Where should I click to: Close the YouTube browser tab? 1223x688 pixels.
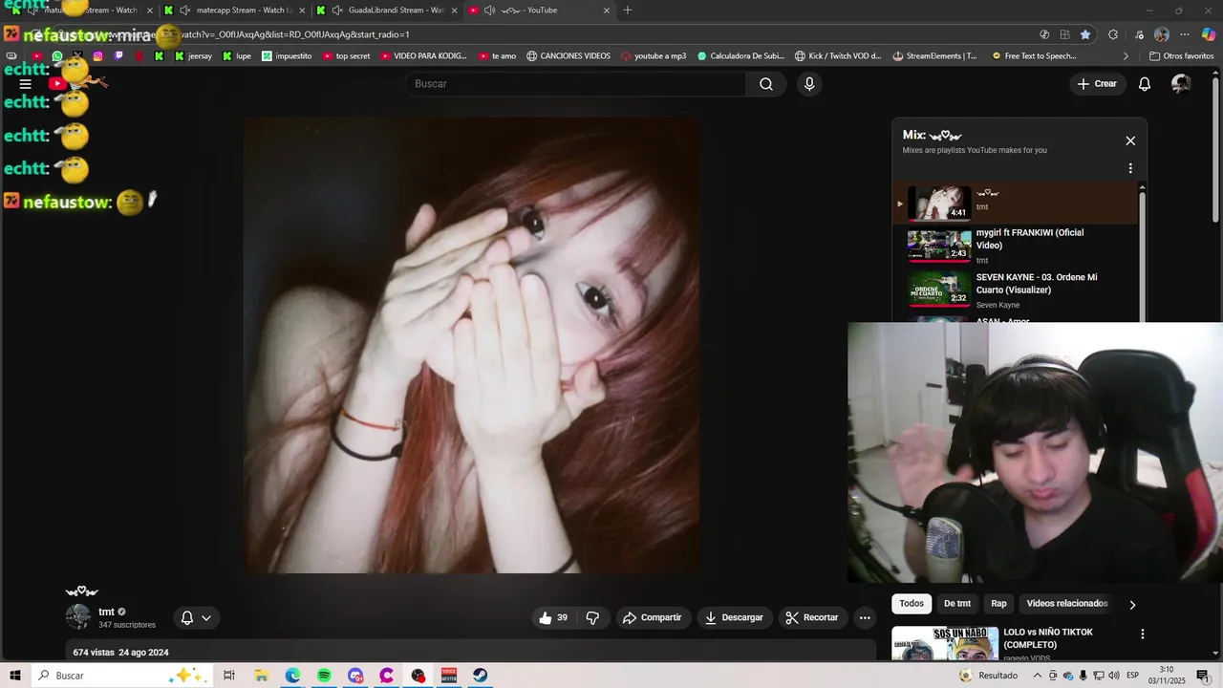point(607,11)
